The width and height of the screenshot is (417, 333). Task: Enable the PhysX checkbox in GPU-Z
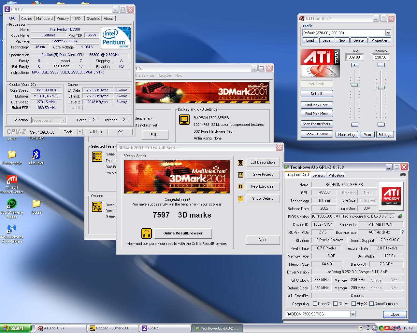pyautogui.click(x=353, y=304)
